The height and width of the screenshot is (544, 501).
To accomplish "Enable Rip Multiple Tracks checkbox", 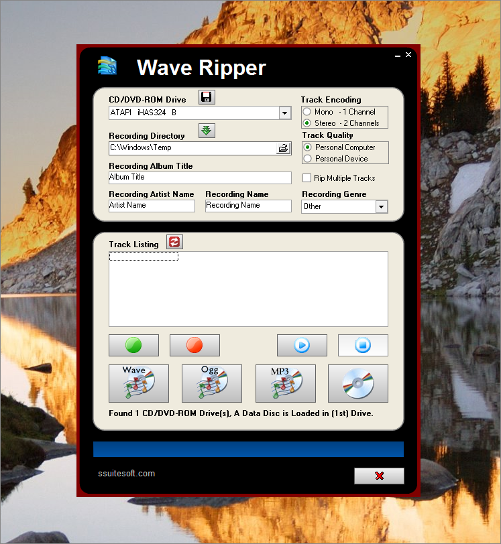I will (x=307, y=178).
